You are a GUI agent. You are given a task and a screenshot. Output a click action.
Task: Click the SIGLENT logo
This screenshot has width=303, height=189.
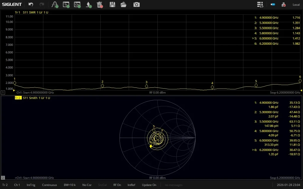pyautogui.click(x=12, y=4)
